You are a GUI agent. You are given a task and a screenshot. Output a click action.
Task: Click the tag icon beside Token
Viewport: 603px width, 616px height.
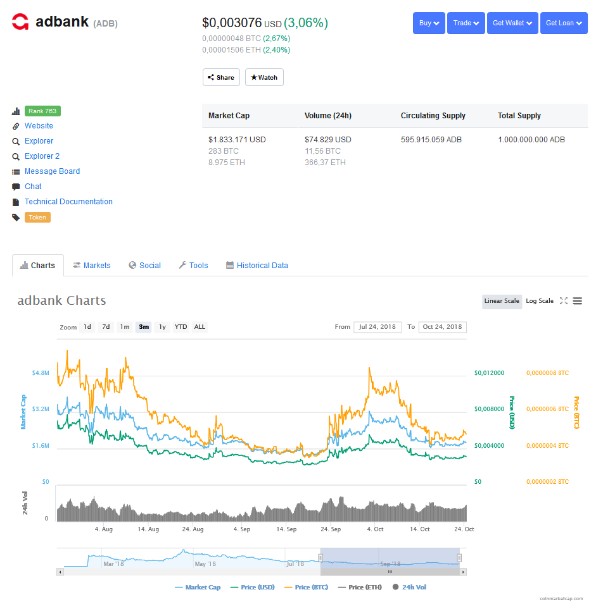tap(16, 218)
